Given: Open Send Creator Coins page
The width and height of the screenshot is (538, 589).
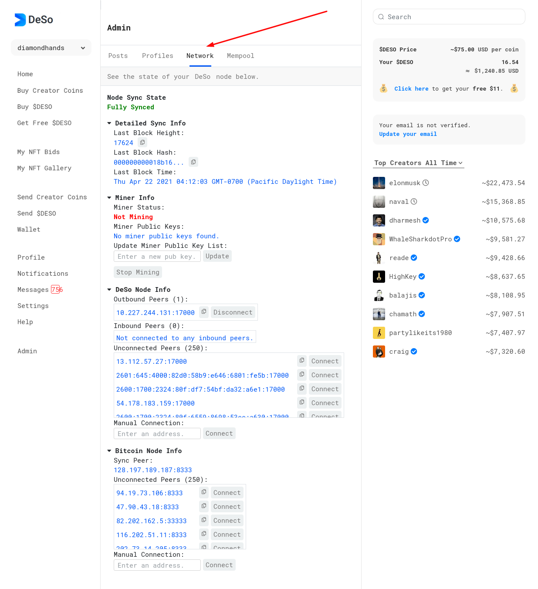Looking at the screenshot, I should pos(52,197).
